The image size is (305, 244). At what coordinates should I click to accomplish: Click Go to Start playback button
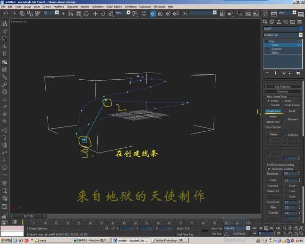click(254, 228)
